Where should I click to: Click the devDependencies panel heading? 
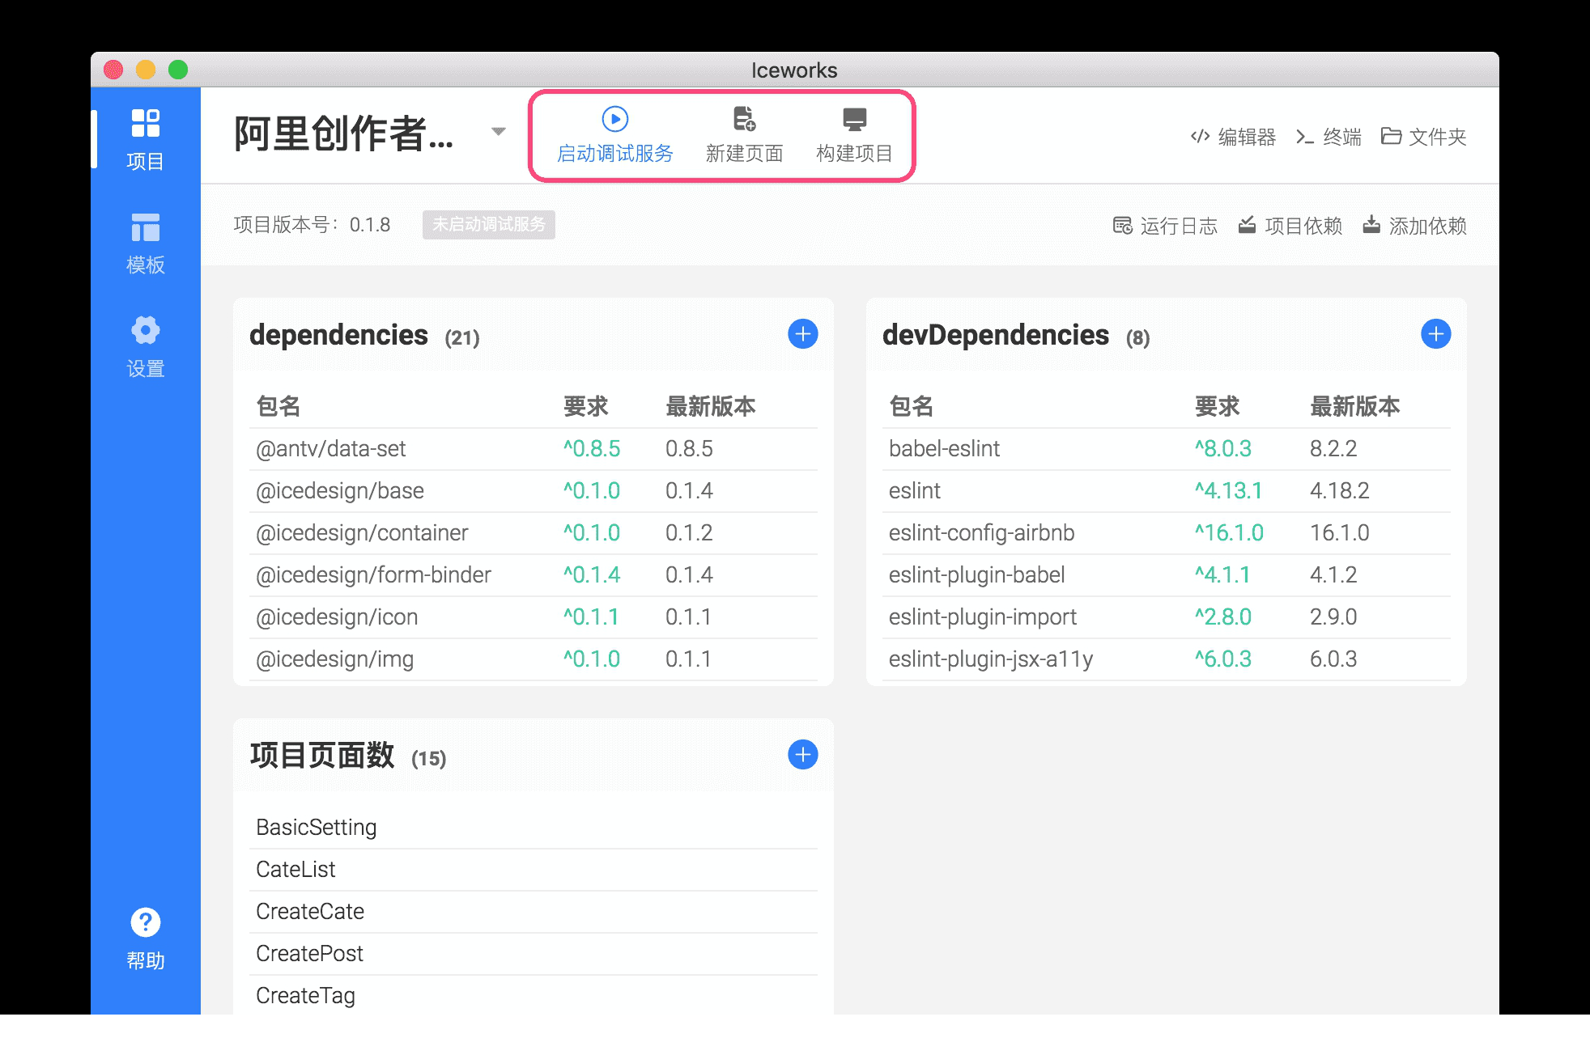996,335
